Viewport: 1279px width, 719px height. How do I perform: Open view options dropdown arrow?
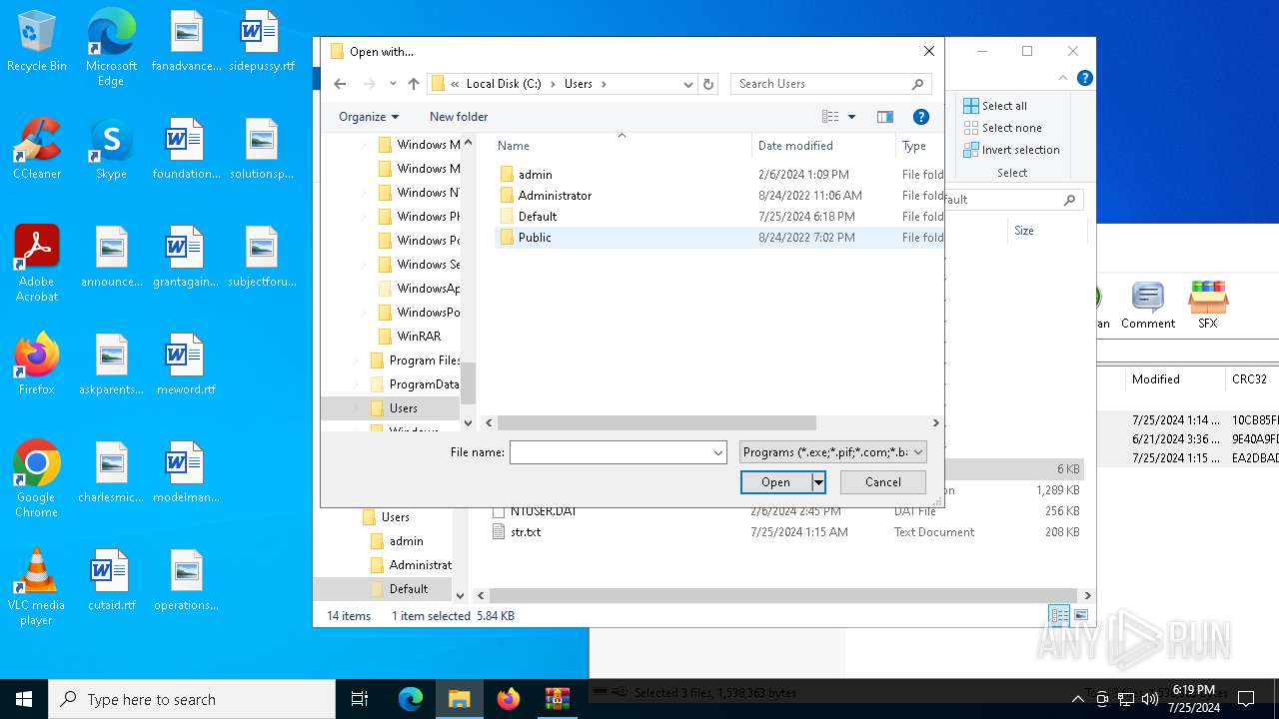coord(851,117)
